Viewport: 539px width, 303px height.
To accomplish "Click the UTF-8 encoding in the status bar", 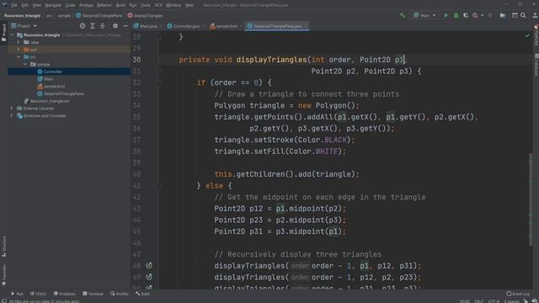I will 494,301.
